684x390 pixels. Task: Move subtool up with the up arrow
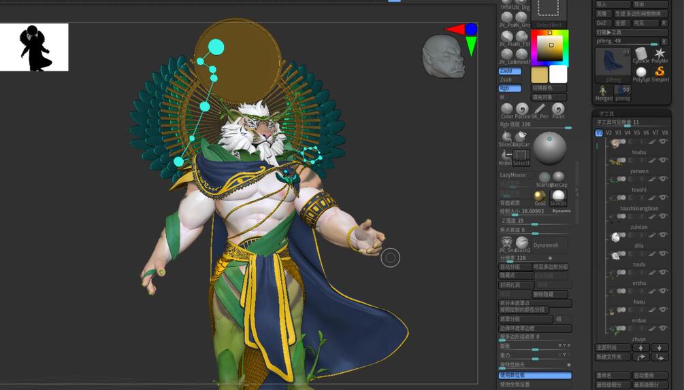(x=640, y=348)
